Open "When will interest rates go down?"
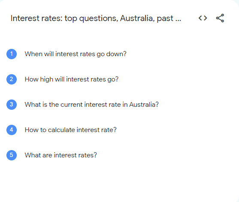 76,54
